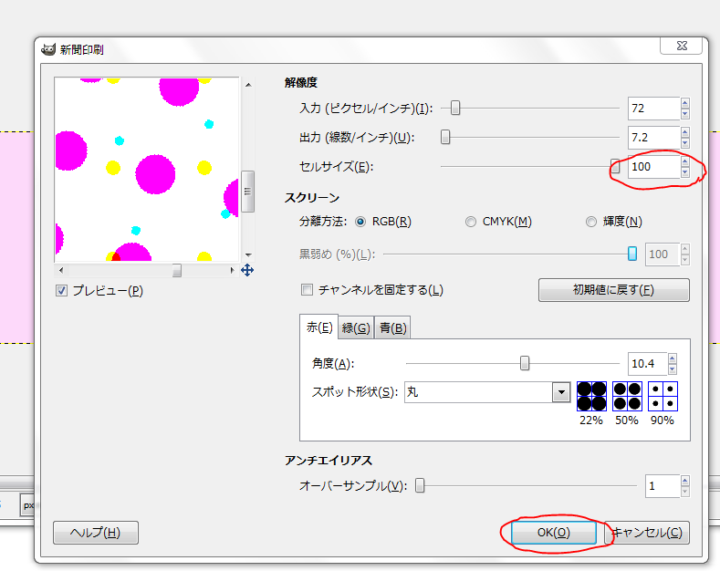
Task: Click 初期値に戻す reset button
Action: [614, 290]
